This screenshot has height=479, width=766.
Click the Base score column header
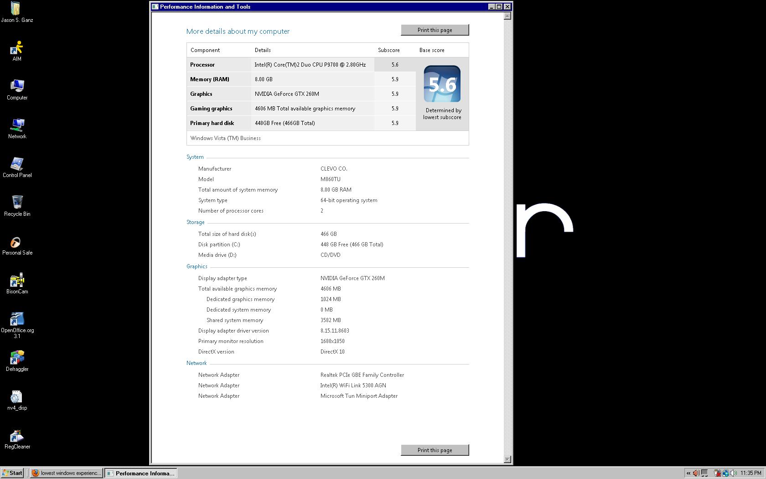pos(432,50)
